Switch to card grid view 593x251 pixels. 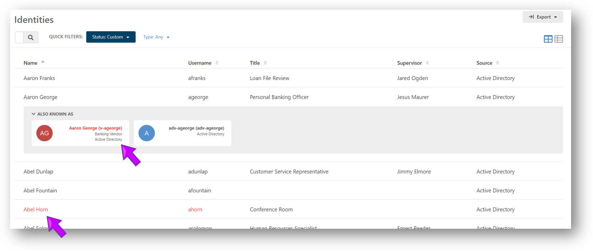[x=548, y=39]
